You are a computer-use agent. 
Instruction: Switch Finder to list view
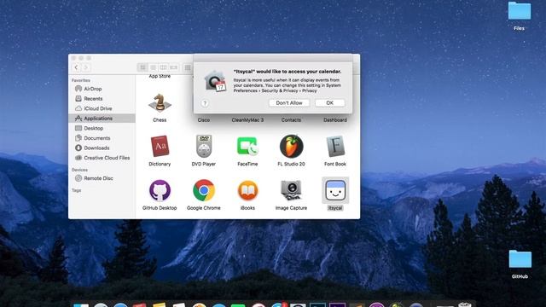point(153,67)
